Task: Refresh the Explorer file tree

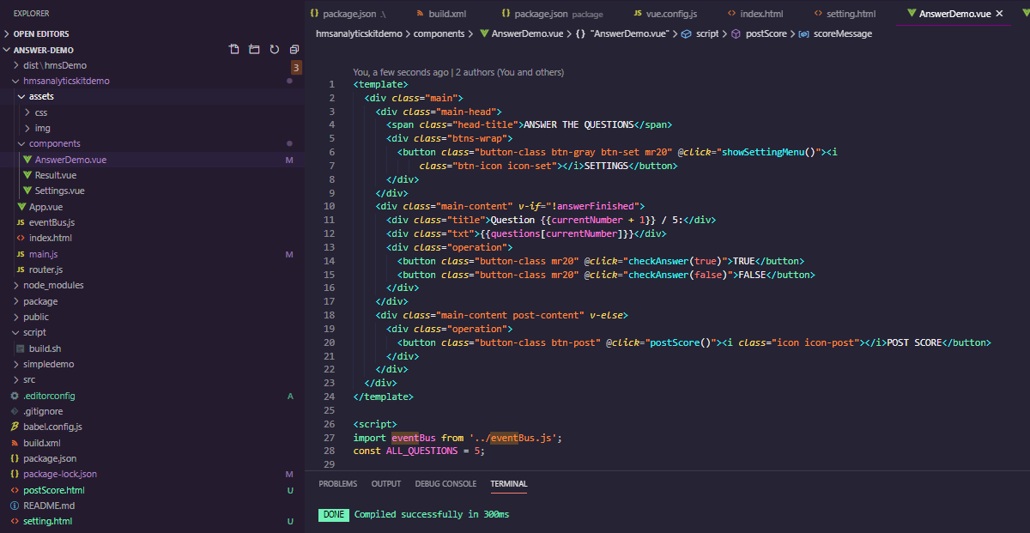Action: pyautogui.click(x=275, y=50)
